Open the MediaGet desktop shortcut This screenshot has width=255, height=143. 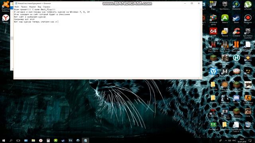click(x=236, y=5)
